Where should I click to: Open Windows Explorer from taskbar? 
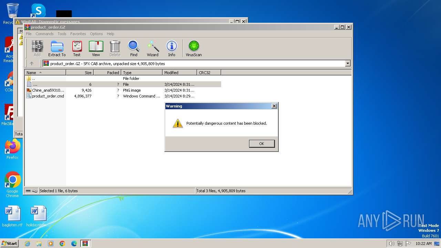tap(39, 244)
